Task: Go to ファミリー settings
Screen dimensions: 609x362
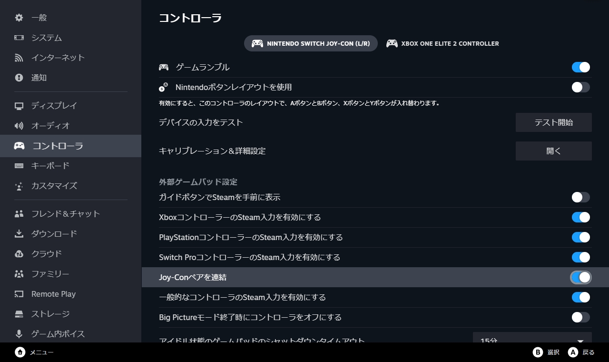Action: pos(70,274)
